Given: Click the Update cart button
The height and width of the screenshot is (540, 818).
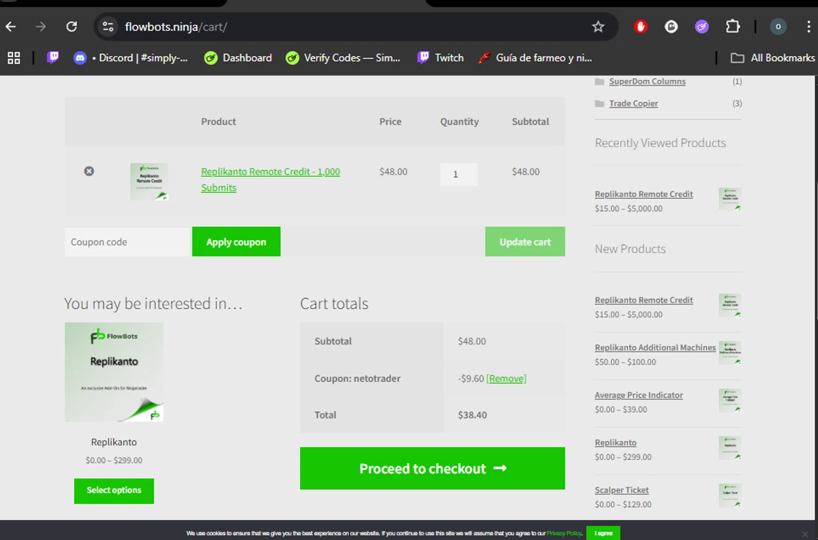Looking at the screenshot, I should point(525,242).
